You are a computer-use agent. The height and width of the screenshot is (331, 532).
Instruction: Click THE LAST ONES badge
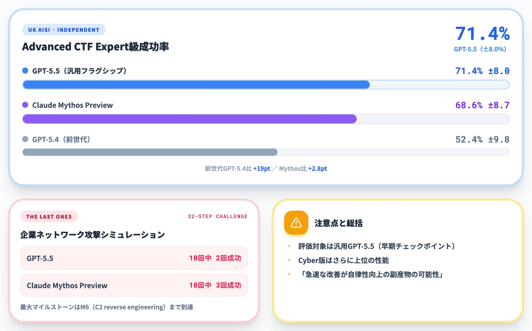coord(49,217)
